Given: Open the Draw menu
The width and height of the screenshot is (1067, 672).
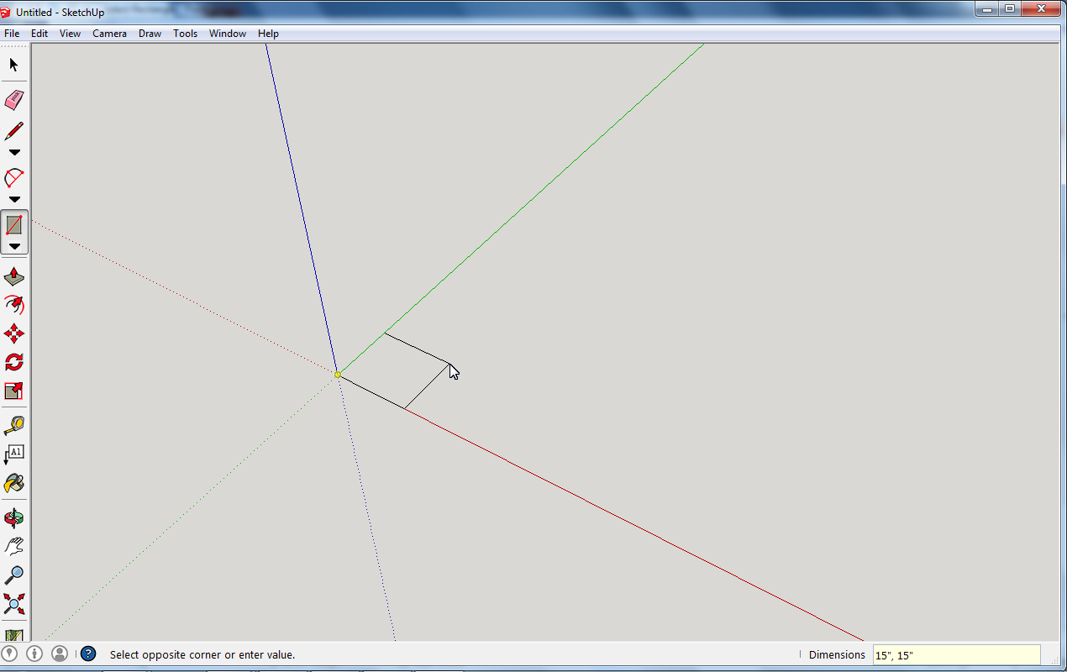Looking at the screenshot, I should (x=150, y=34).
